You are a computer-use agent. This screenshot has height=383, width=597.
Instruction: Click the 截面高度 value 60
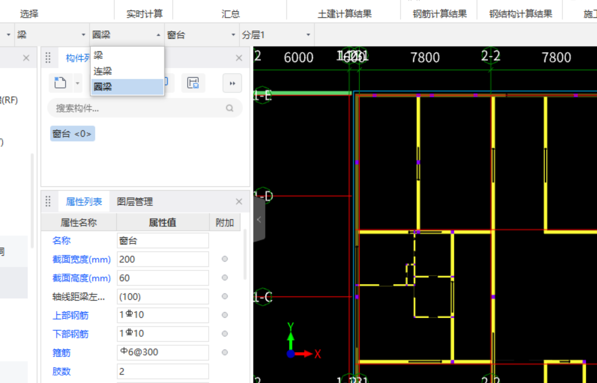click(163, 278)
